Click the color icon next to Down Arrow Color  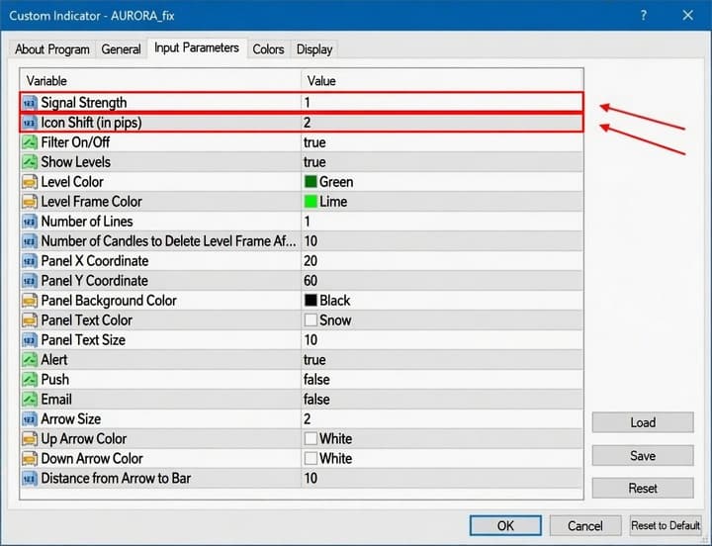[x=30, y=458]
